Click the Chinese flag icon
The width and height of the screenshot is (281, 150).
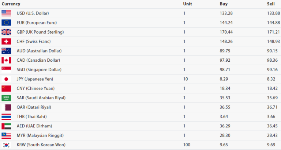(6, 88)
